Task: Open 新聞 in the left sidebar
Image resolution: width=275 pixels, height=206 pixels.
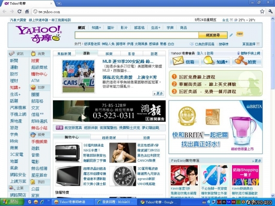Action: [x=14, y=61]
